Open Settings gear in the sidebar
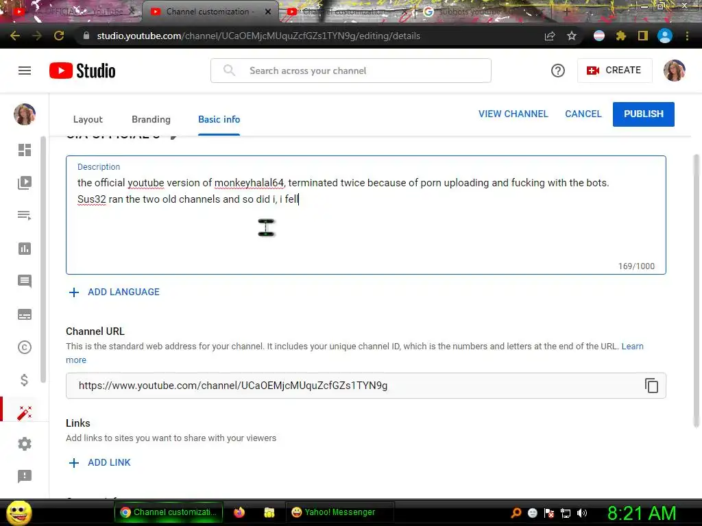This screenshot has width=702, height=526. (x=25, y=444)
